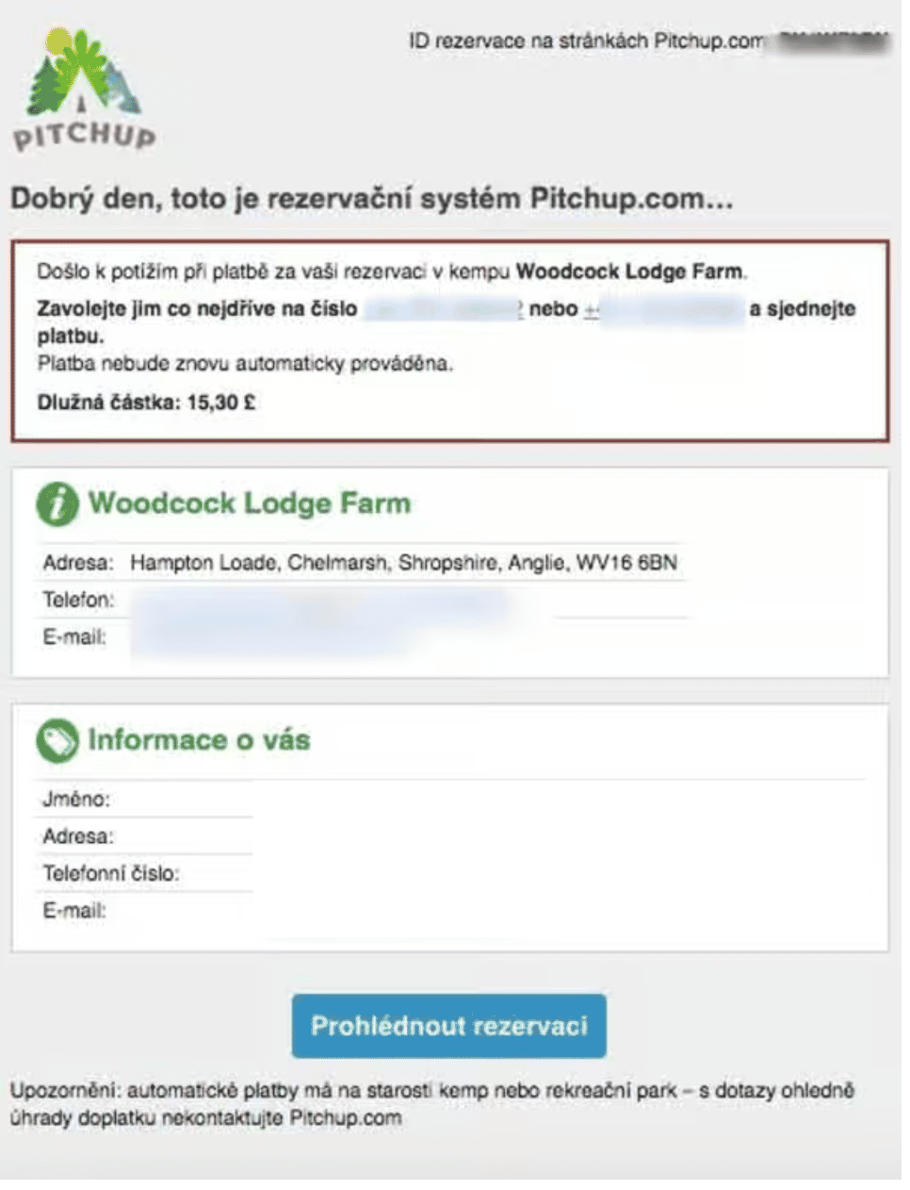Click the bold Woodcock Lodge Farm in warning box
This screenshot has width=910, height=1190.
629,272
